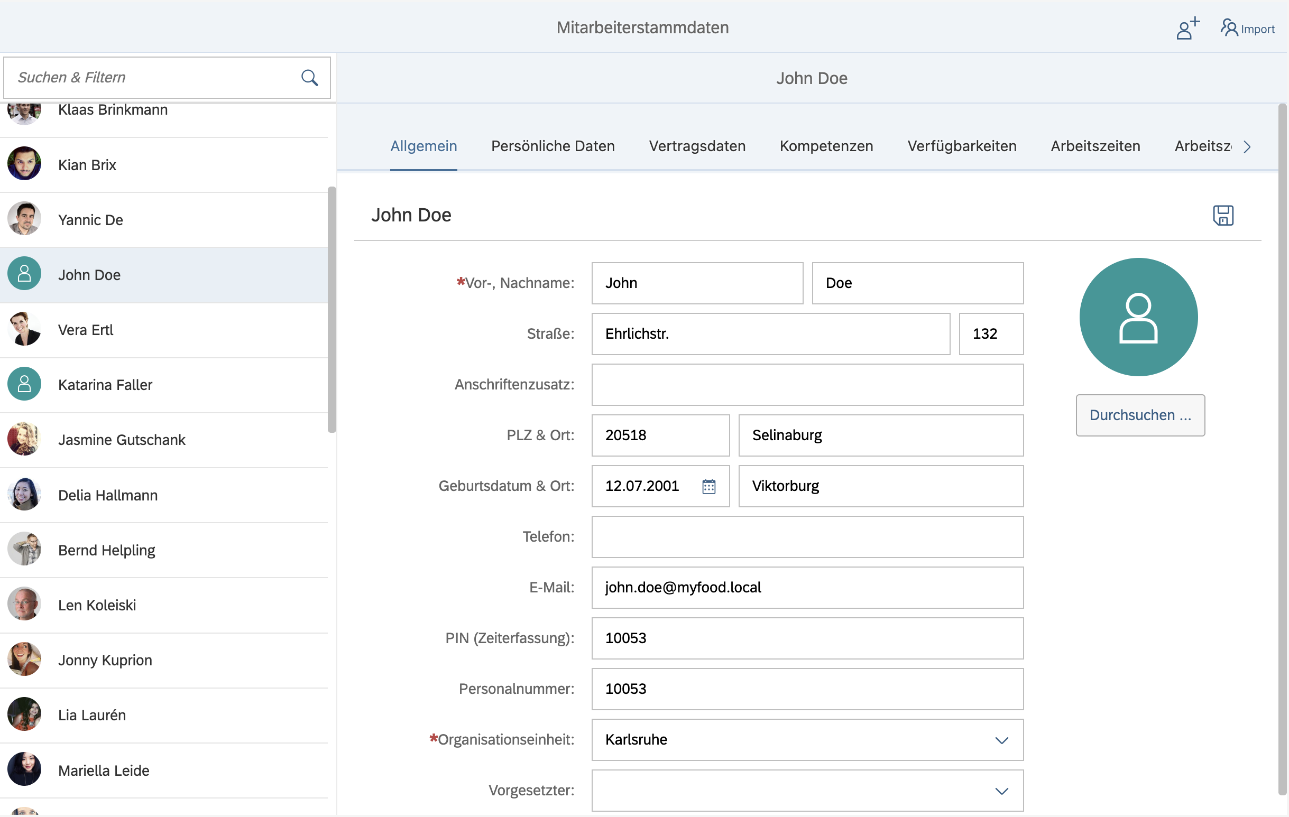
Task: Go to Persönliche Daten tab
Action: (553, 146)
